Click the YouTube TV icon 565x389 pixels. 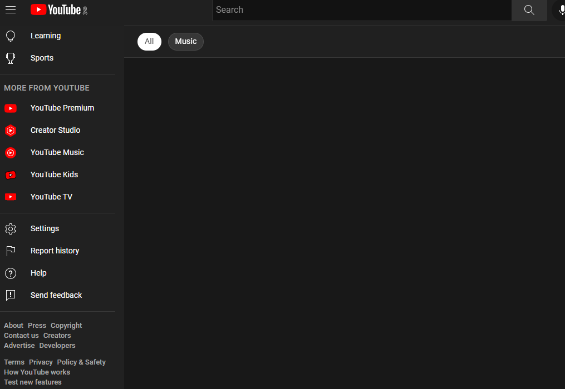pos(11,197)
